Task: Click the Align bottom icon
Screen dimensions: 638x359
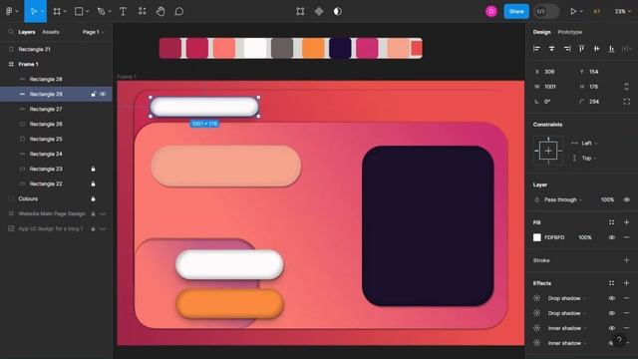Action: click(611, 49)
